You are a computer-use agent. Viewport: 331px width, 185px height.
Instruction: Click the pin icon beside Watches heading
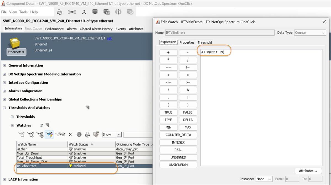[x=47, y=125]
